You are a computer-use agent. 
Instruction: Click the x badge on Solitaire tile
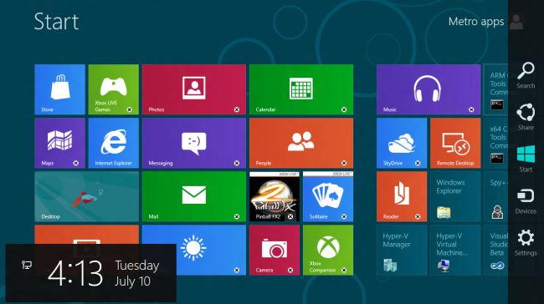click(344, 216)
